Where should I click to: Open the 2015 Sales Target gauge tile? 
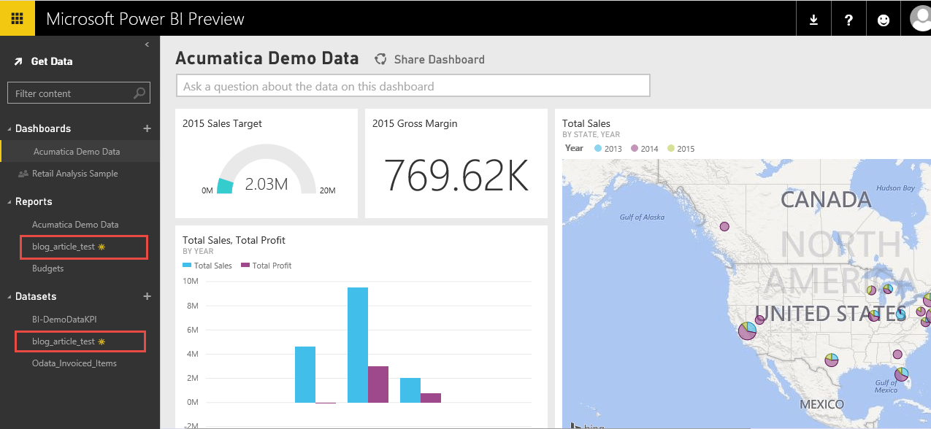(x=267, y=163)
